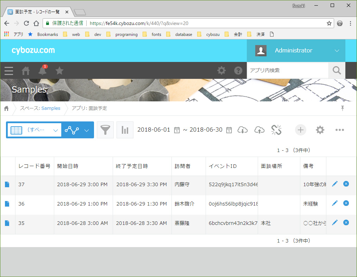The height and width of the screenshot is (277, 357).
Task: Switch to the 面談予定 browser tab
Action: click(38, 12)
